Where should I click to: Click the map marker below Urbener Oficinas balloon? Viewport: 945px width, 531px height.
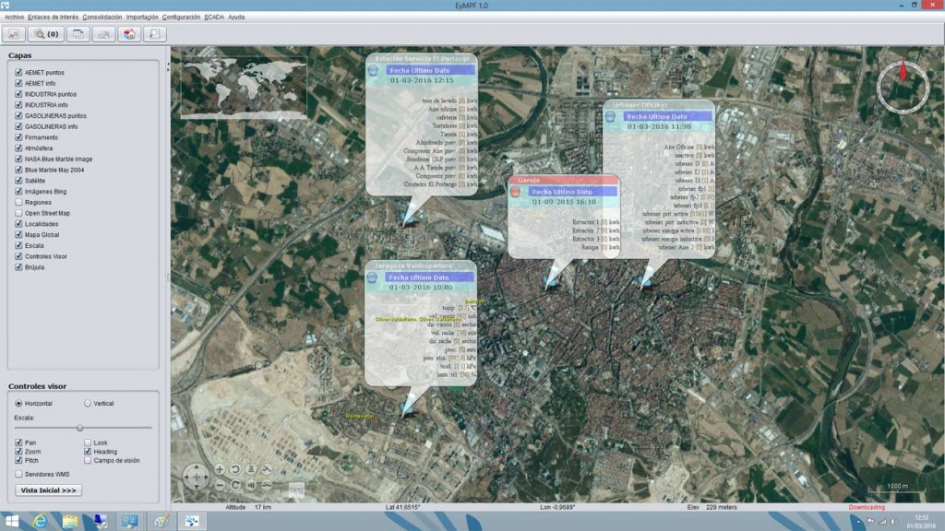coord(645,280)
